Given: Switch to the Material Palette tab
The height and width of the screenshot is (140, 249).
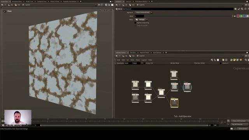Looking at the screenshot, I should pos(144,52).
